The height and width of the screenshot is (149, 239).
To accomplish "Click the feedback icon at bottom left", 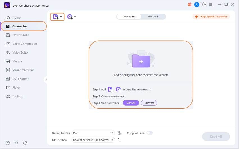I will pos(25,143).
